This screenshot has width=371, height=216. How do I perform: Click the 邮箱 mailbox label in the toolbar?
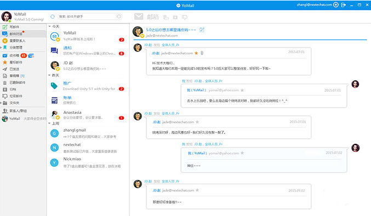[x=153, y=17]
